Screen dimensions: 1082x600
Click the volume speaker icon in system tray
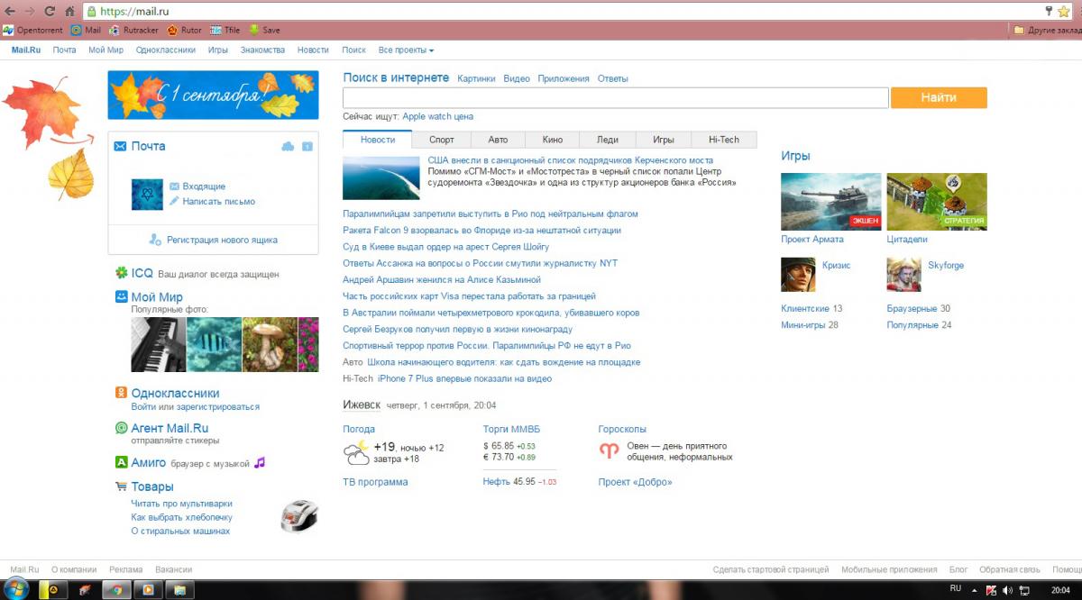point(1007,590)
